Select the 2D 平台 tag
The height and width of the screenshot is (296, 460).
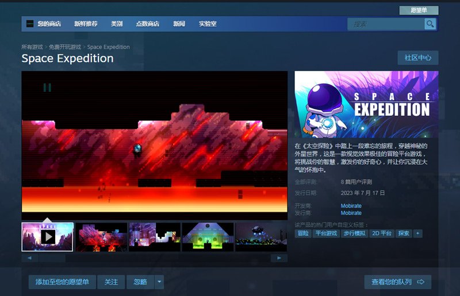point(382,233)
